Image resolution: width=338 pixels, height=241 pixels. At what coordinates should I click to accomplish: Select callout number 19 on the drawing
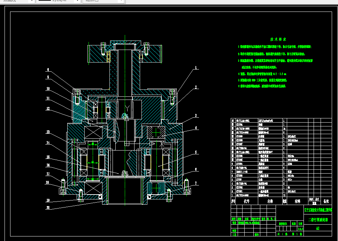(48, 200)
